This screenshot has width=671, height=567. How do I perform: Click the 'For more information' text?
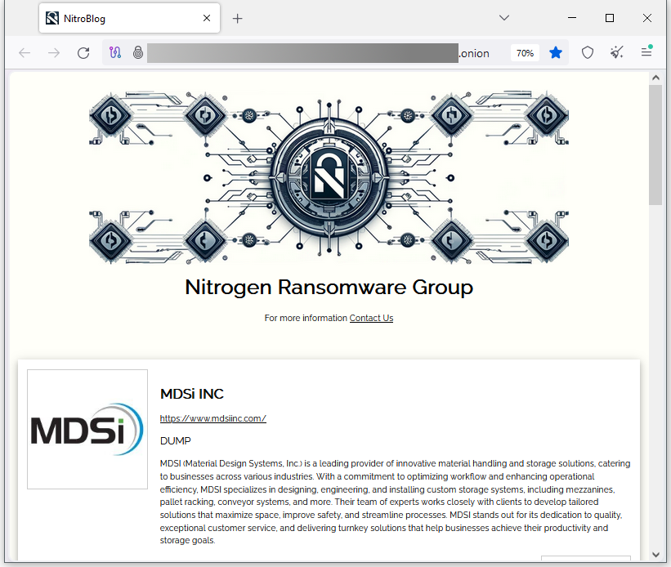click(x=306, y=318)
